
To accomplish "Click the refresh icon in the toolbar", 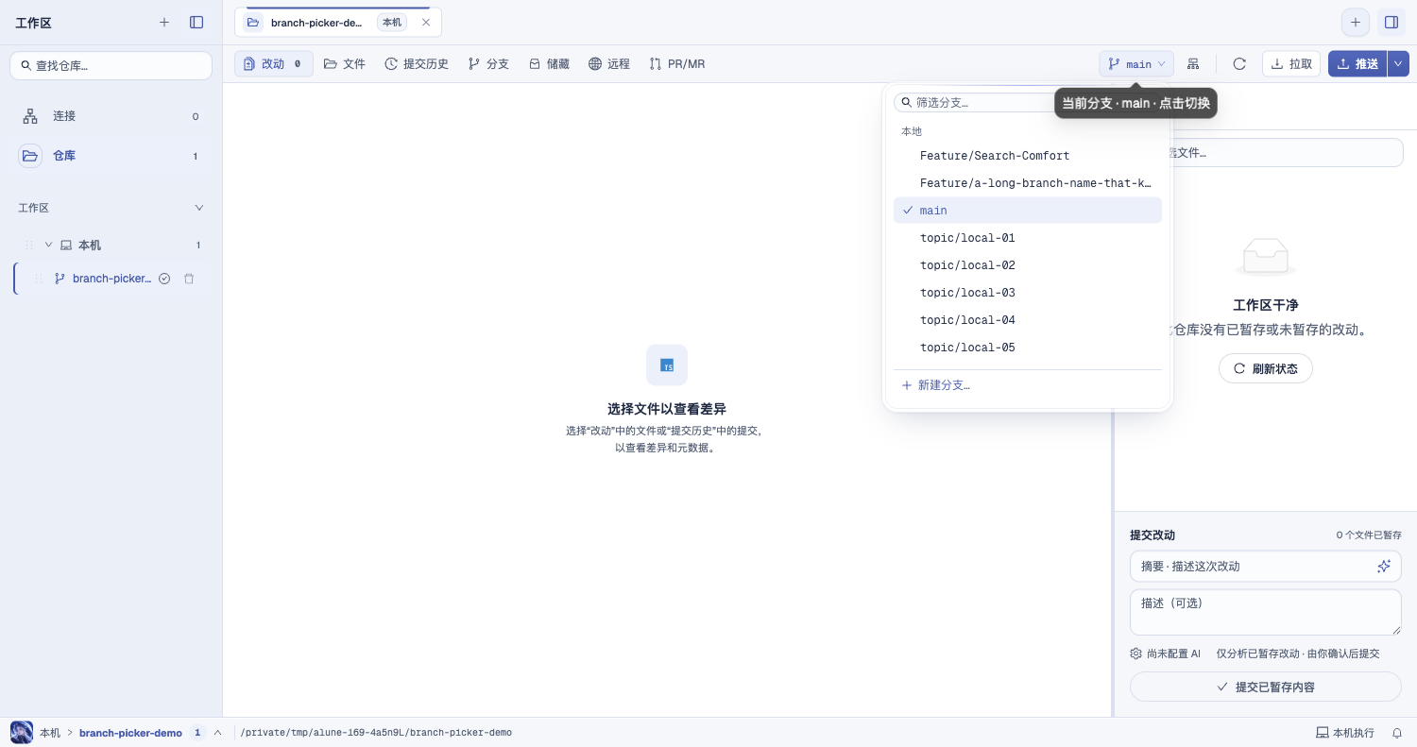I will coord(1239,64).
